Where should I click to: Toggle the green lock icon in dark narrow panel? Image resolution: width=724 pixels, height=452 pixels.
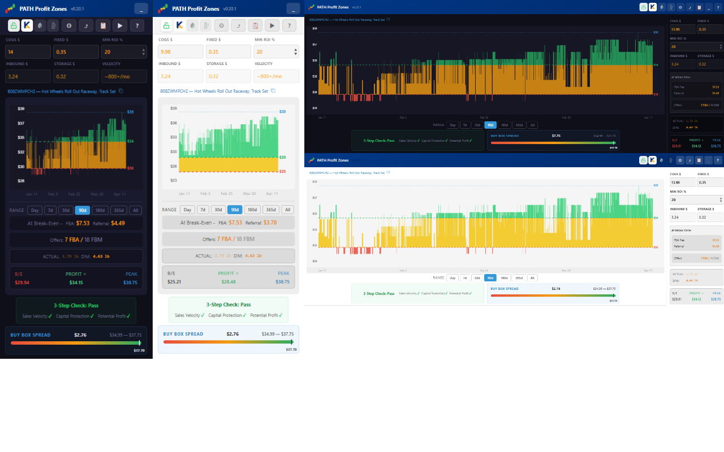13,25
